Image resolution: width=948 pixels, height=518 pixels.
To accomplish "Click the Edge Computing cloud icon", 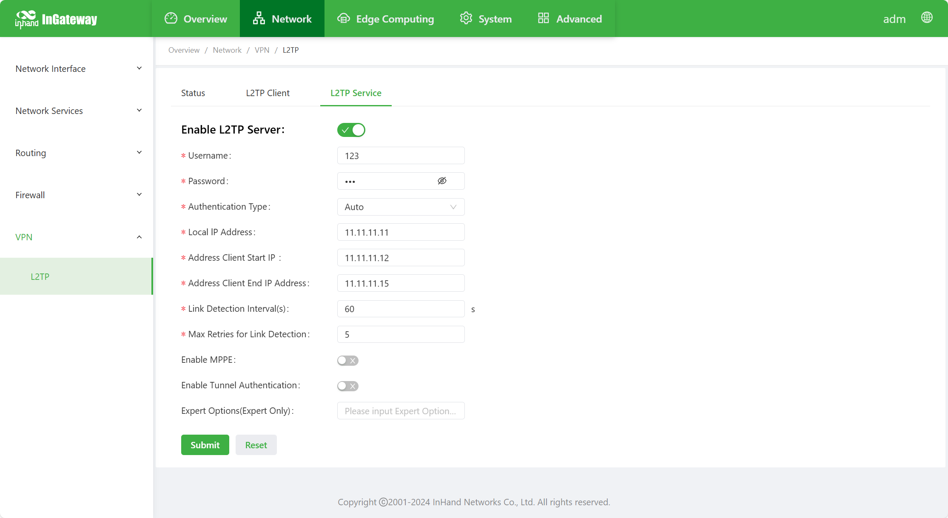I will [344, 18].
